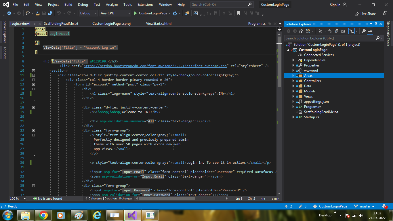The image size is (393, 221).
Task: Open the Debug configuration dropdown
Action: (x=88, y=13)
